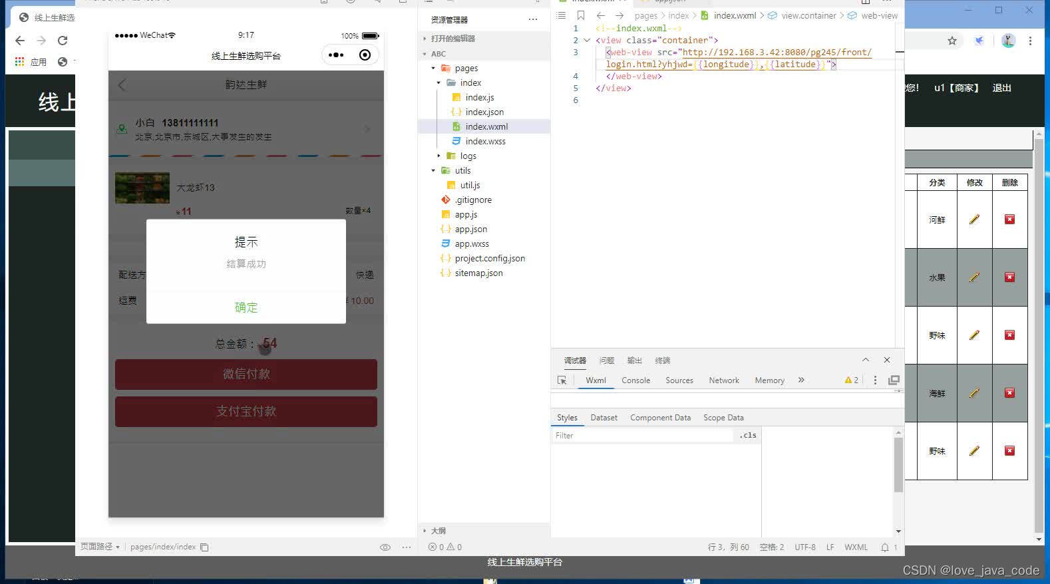This screenshot has height=584, width=1050.
Task: Tap the mini program close circle button
Action: [x=365, y=55]
